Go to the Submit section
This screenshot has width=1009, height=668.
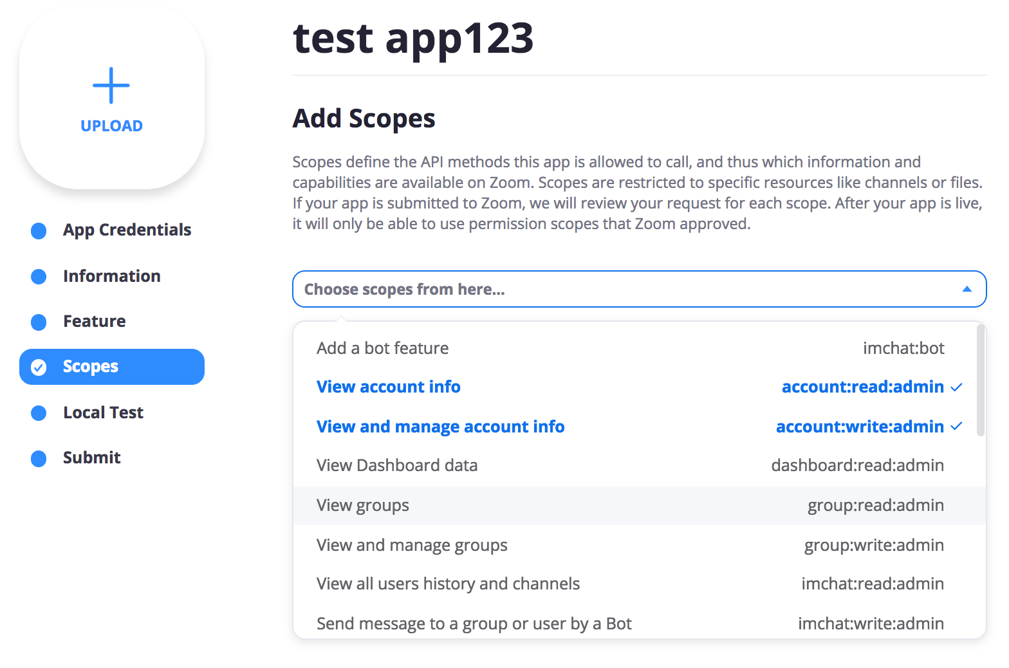[x=92, y=458]
